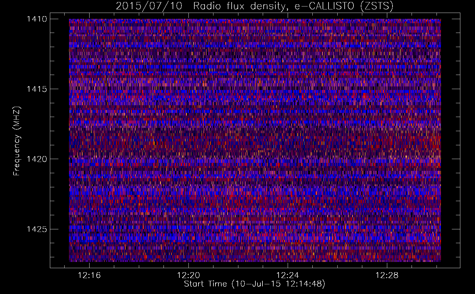Click the 1425 frequency tick label

[37, 229]
